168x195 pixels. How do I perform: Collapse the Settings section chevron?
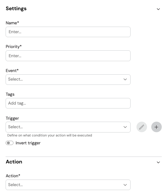158,9
